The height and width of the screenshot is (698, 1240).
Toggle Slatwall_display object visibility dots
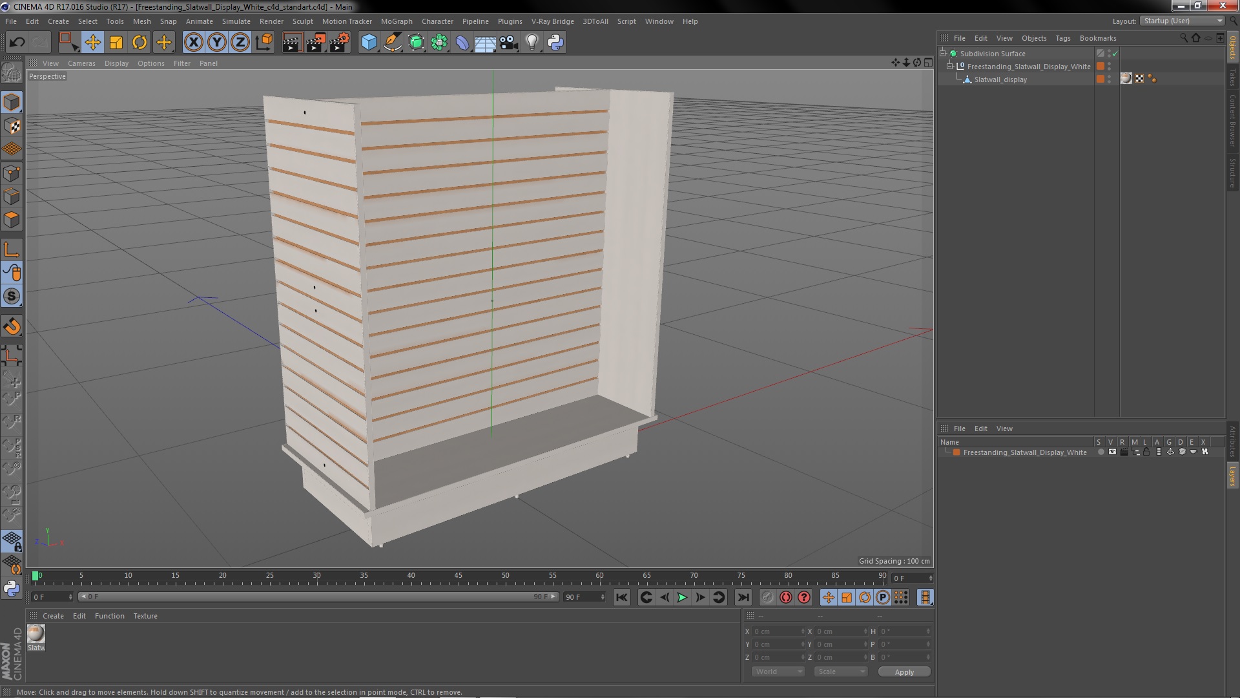coord(1110,79)
